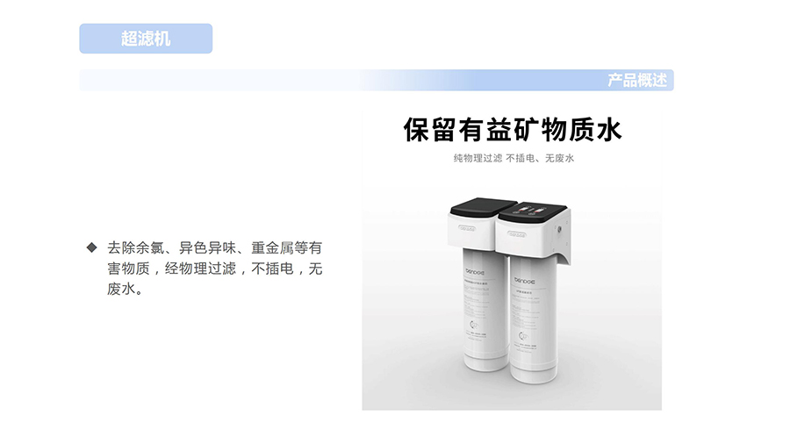The height and width of the screenshot is (444, 790).
Task: Click the 超滤机 blue badge
Action: click(x=146, y=39)
